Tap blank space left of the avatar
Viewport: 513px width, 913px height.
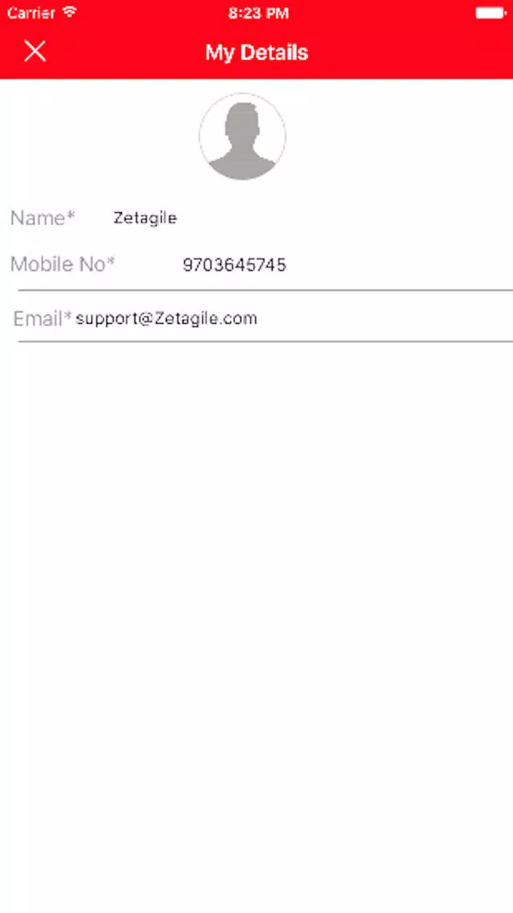point(99,137)
